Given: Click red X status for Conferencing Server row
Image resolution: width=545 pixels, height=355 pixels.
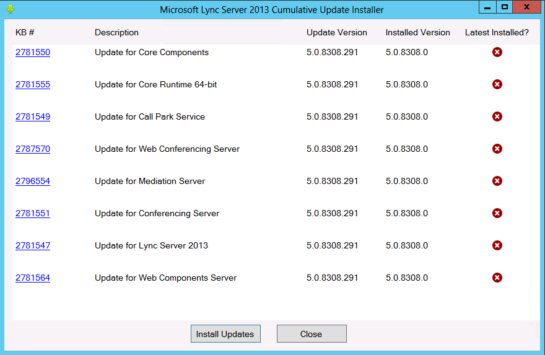Looking at the screenshot, I should pos(497,213).
